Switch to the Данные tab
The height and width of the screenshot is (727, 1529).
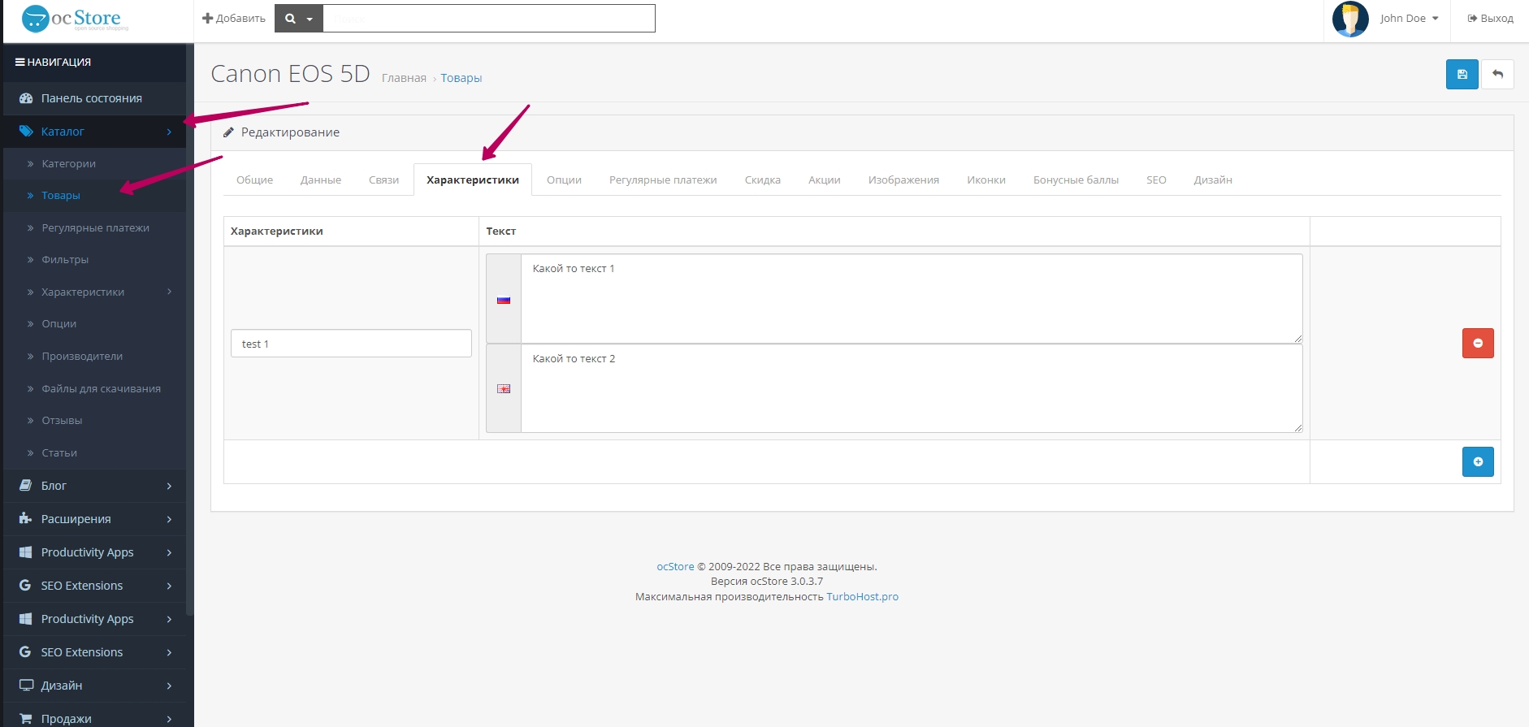321,180
